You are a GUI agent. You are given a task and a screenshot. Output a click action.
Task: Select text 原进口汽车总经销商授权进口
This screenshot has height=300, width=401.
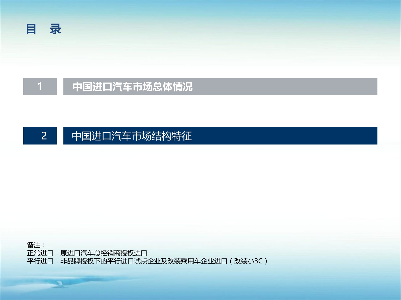(104, 253)
